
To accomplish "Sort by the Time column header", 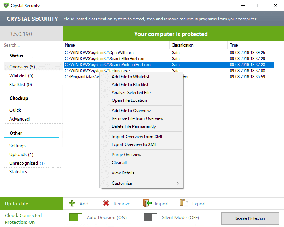I will pyautogui.click(x=251, y=45).
